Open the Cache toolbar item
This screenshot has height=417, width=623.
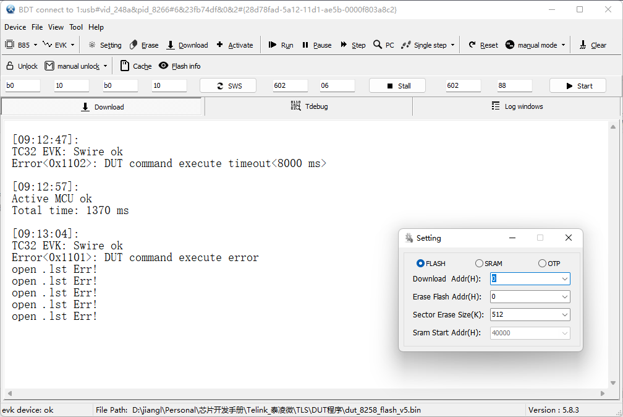tap(136, 66)
